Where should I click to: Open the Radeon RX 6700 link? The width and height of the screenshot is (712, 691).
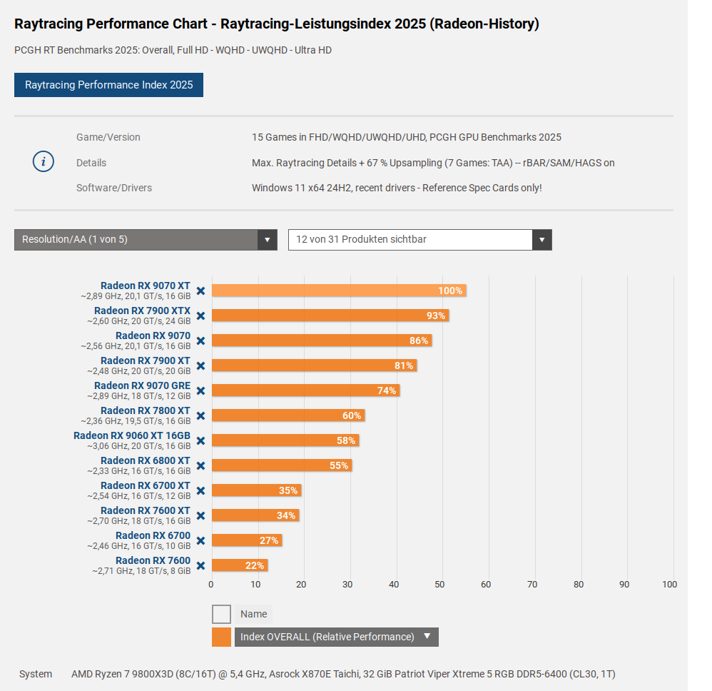point(153,535)
